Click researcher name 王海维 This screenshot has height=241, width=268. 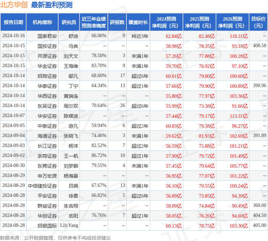pos(71,66)
